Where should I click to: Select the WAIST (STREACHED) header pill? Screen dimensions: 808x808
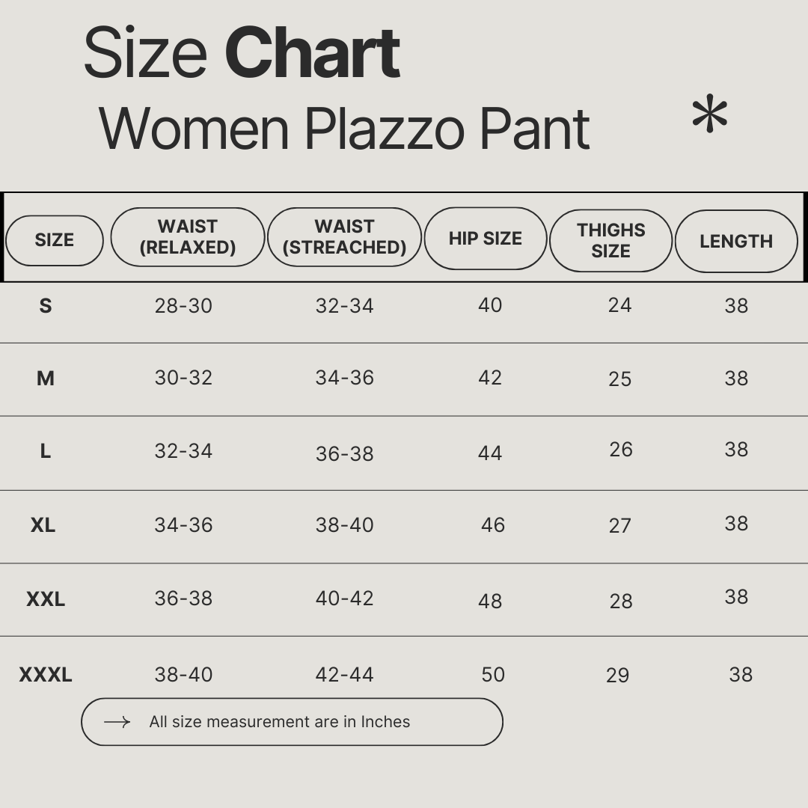click(x=344, y=237)
